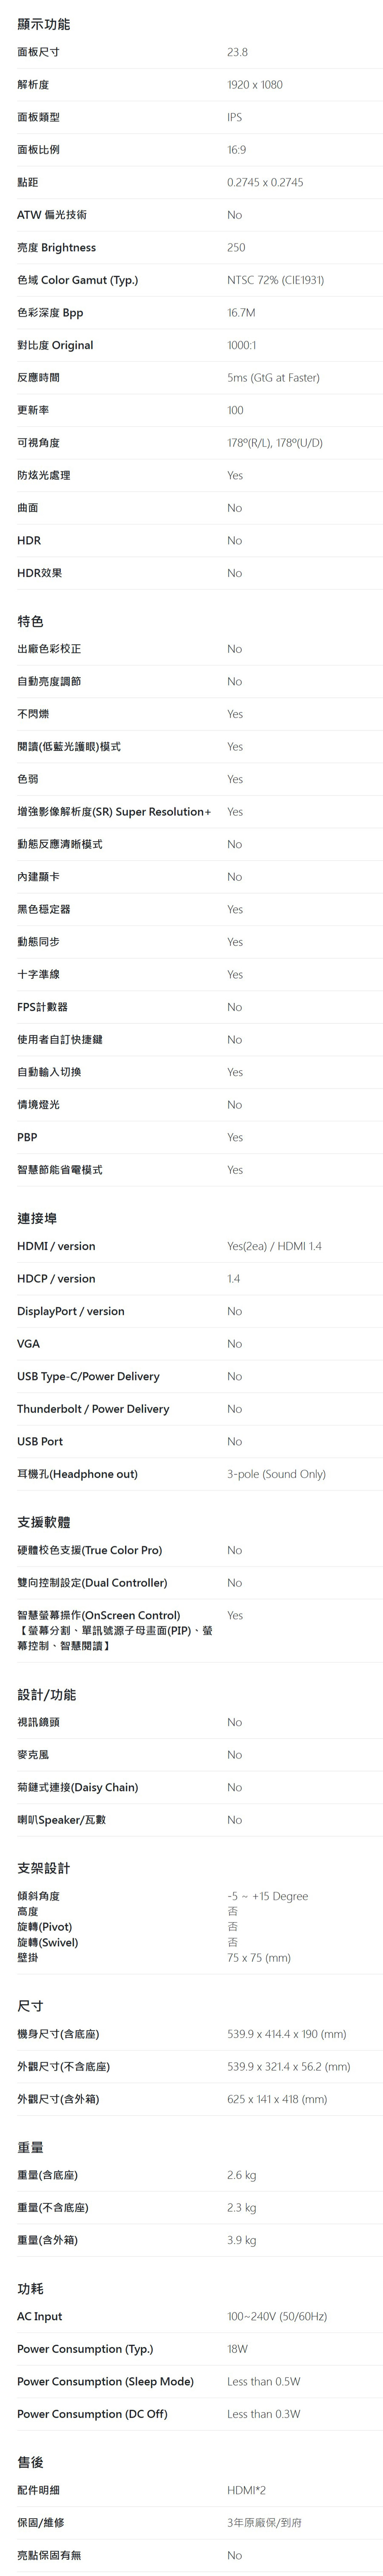Select the 硬體校色支援(True Color Pro) label
Screen dimensions: 383x2576
pyautogui.click(x=89, y=1550)
